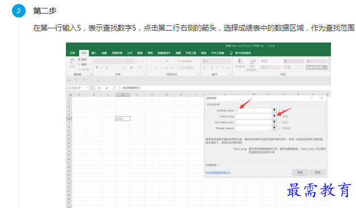This screenshot has width=356, height=208.
Task: Click the Table_array collapse dialog arrow button
Action: coord(274,116)
